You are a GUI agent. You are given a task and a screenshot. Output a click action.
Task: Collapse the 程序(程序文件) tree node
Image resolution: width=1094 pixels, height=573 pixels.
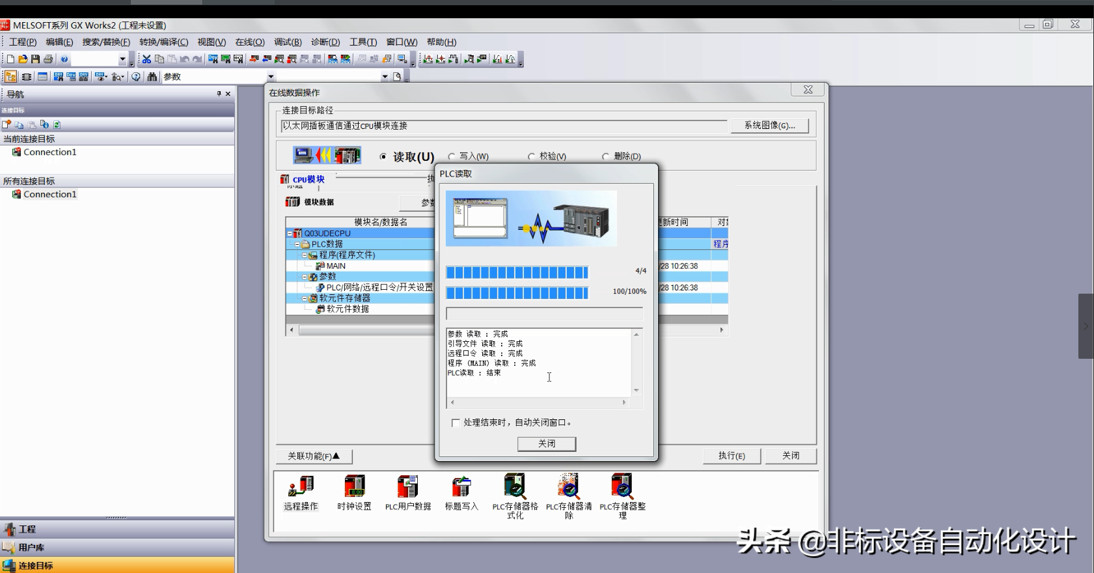305,255
